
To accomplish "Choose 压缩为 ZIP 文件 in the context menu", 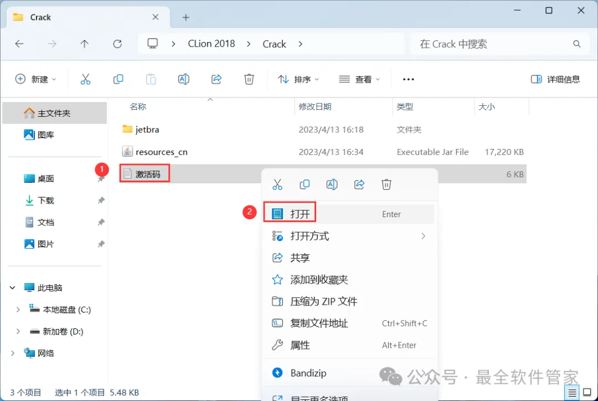I will click(x=349, y=301).
